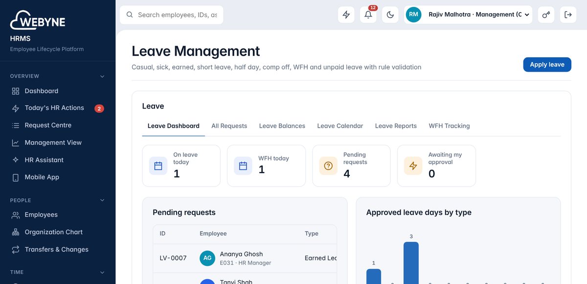Image resolution: width=587 pixels, height=284 pixels.
Task: Click the chart icon beside Management View
Action: tap(16, 143)
